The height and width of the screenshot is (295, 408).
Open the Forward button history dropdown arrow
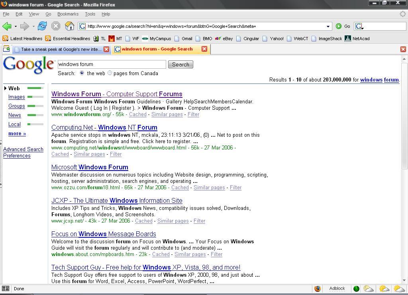pos(33,26)
